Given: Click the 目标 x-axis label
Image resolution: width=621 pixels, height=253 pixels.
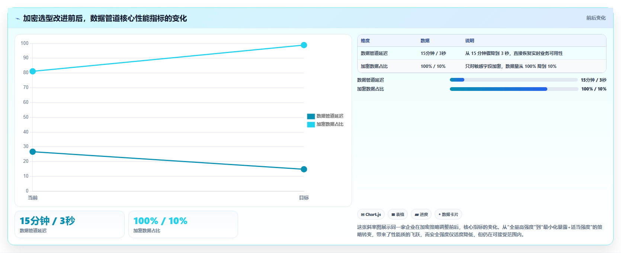Looking at the screenshot, I should tap(304, 198).
